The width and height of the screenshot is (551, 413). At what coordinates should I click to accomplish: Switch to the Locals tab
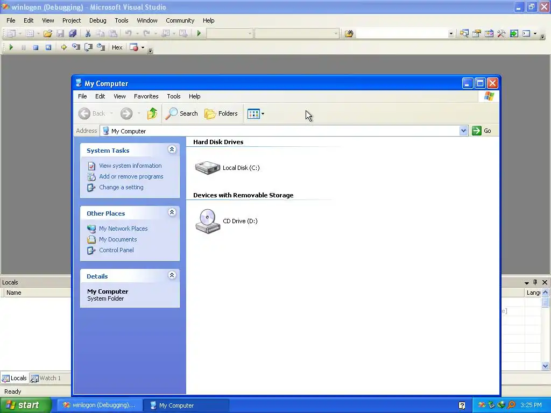pos(15,378)
